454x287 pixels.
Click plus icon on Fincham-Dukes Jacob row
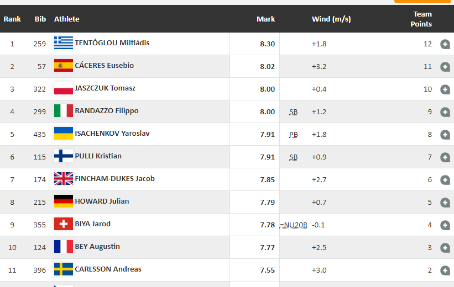445,180
